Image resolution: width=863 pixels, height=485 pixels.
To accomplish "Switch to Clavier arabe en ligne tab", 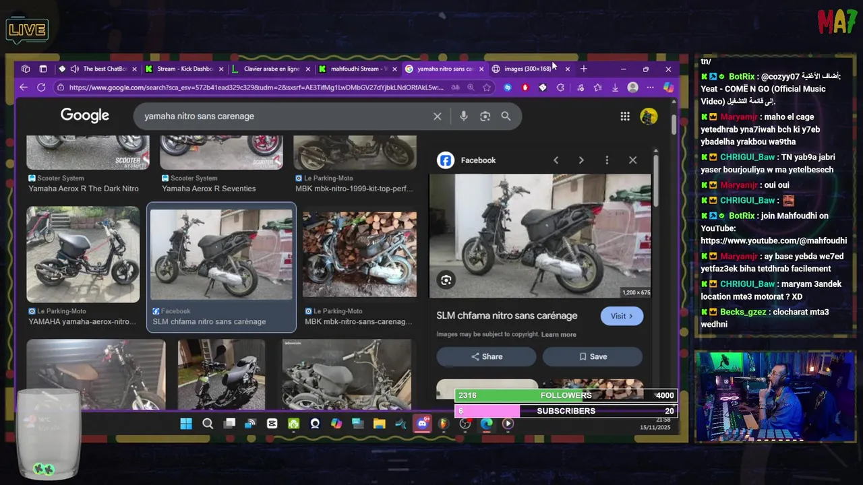I will [x=271, y=69].
